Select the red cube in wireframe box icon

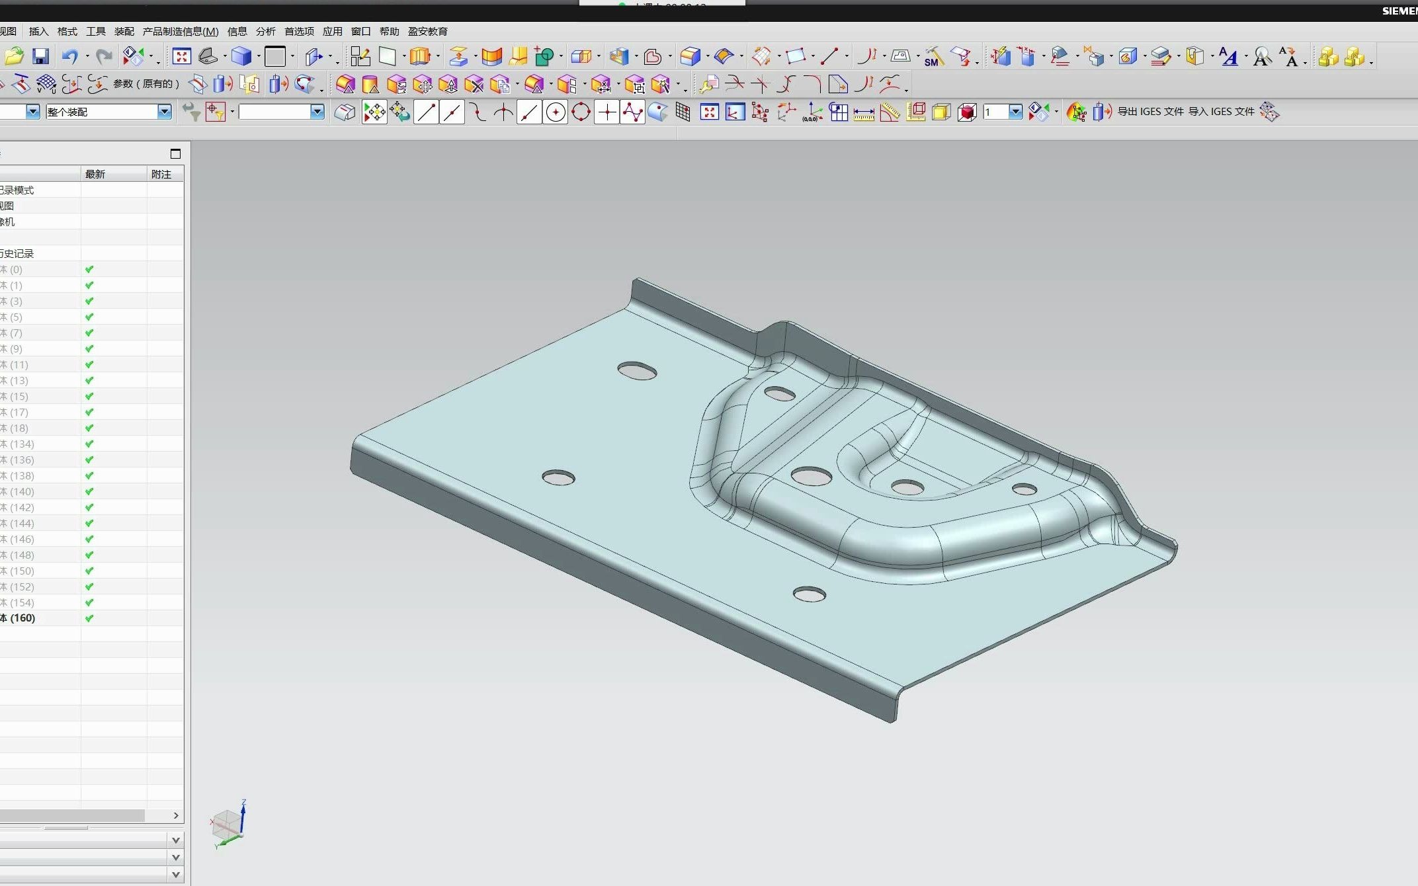[x=967, y=112]
